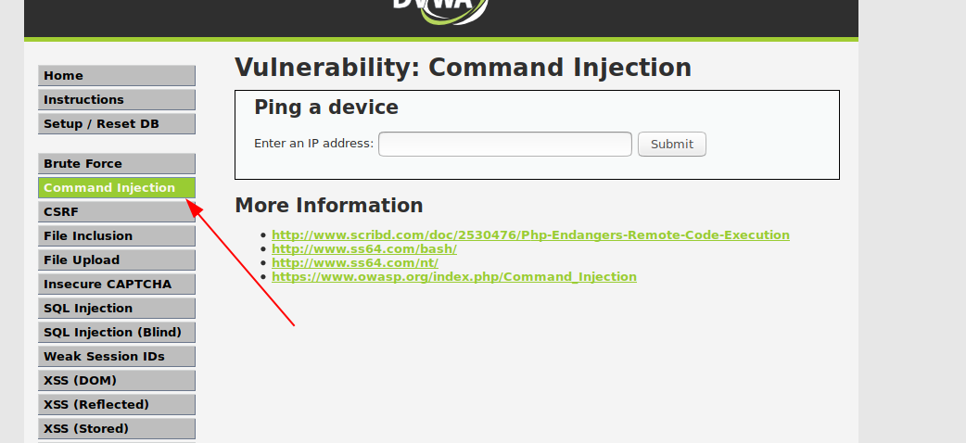This screenshot has height=443, width=966.
Task: Open the XSS (Reflected) page
Action: click(x=117, y=404)
